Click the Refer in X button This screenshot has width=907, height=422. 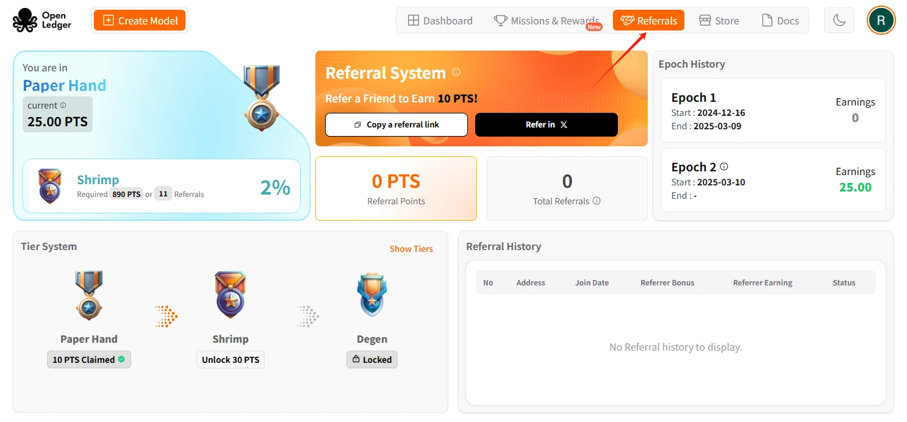point(546,124)
